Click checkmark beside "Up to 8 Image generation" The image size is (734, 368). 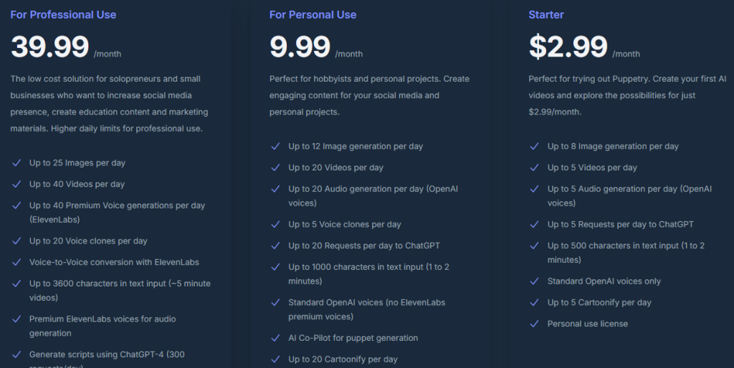click(534, 147)
